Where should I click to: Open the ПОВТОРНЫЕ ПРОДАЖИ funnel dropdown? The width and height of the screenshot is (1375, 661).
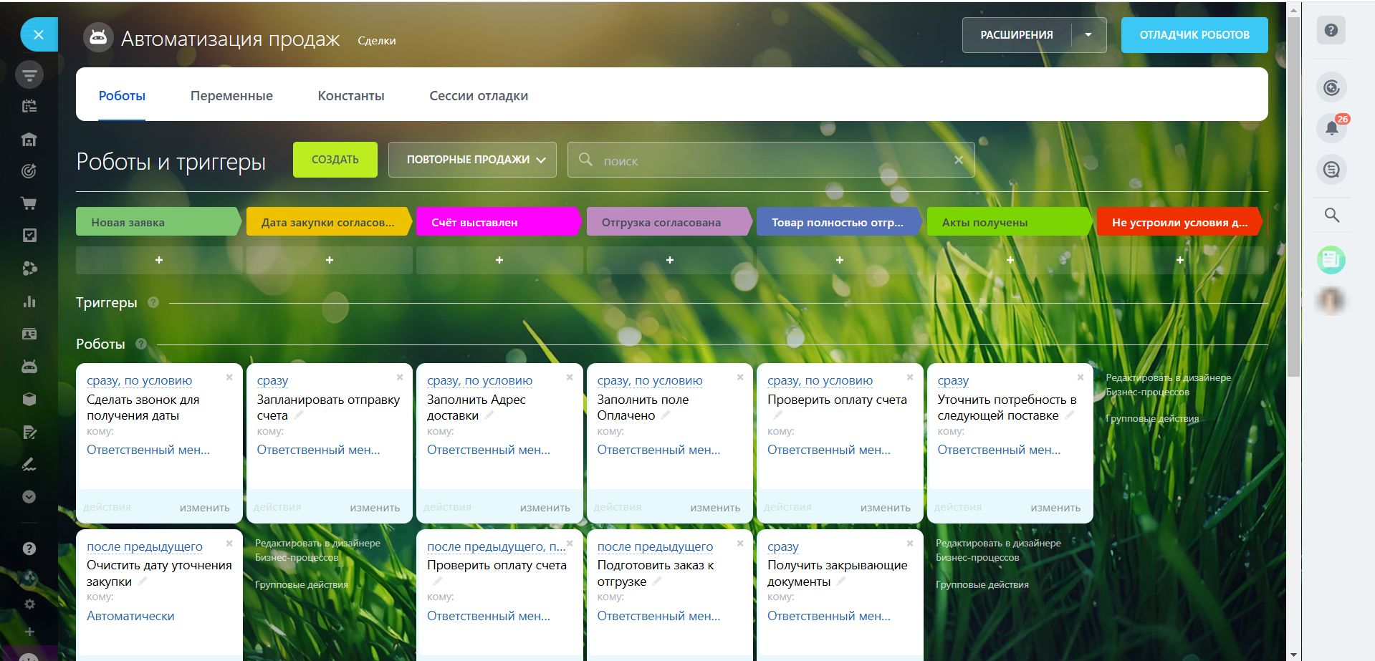coord(472,160)
